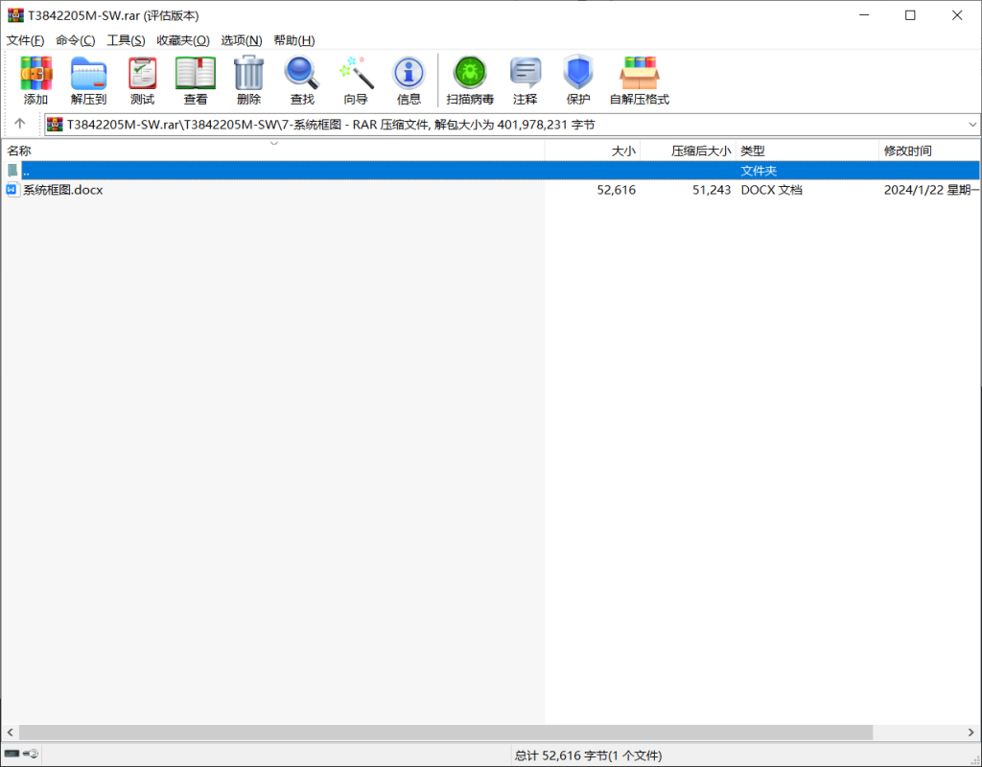982x767 pixels.
Task: Click the Virus Scan (扫描病毒) icon
Action: [x=470, y=81]
